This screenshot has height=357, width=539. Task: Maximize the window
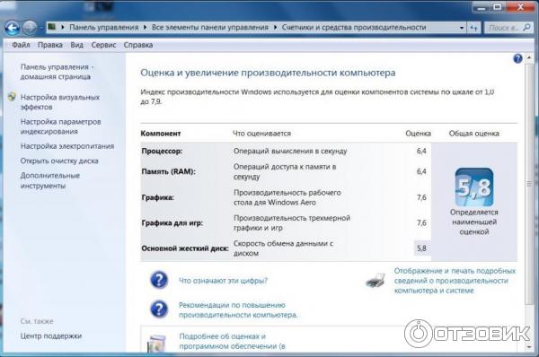tap(497, 7)
